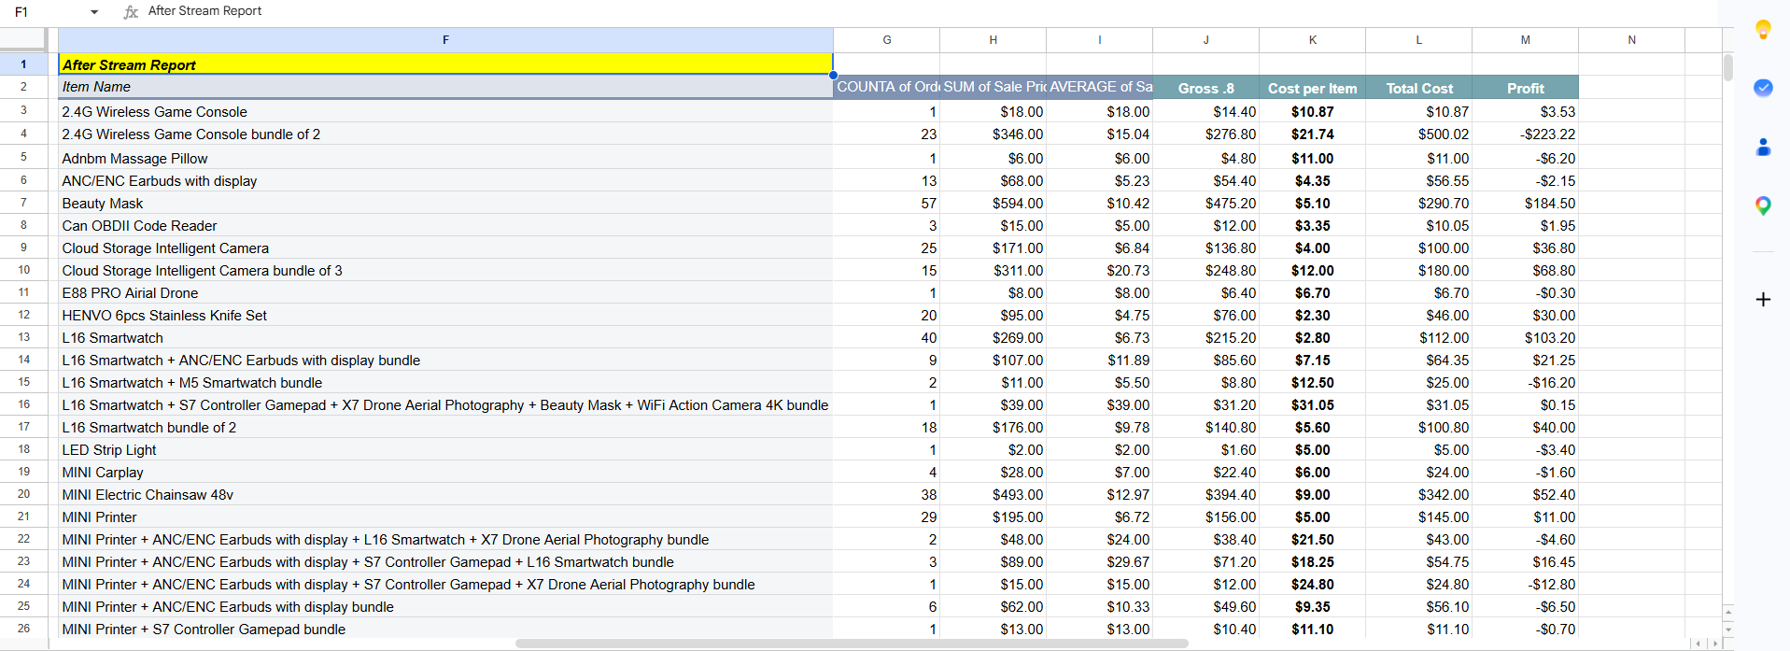This screenshot has height=651, width=1790.
Task: Select row 7 header
Action: coord(23,203)
